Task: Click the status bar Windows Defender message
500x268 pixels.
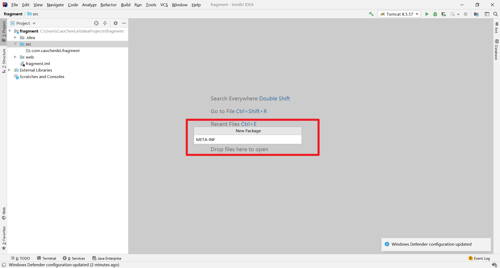Action: pos(64,265)
